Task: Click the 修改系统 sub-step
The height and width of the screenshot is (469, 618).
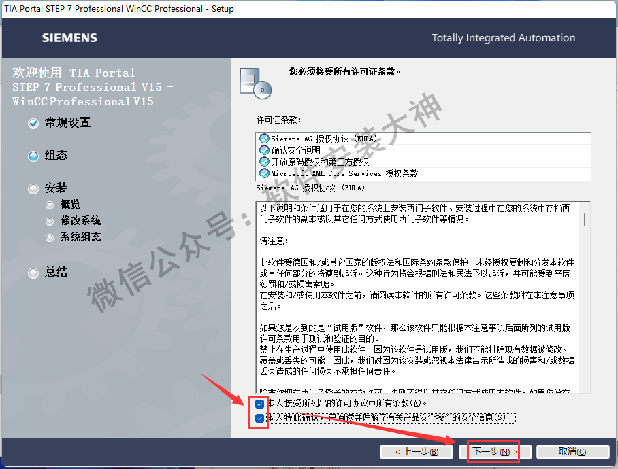Action: (x=80, y=221)
